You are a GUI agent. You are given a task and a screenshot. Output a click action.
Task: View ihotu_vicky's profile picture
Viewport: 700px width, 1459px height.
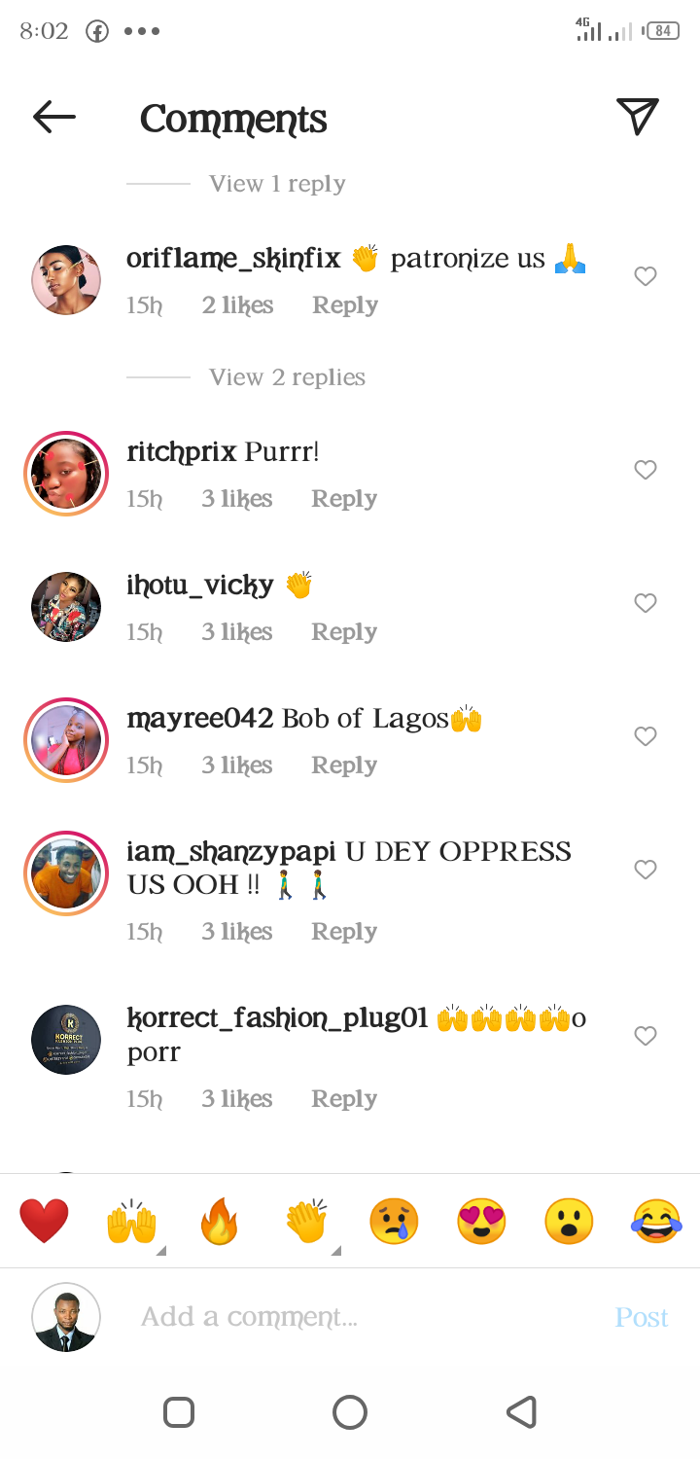(x=66, y=606)
